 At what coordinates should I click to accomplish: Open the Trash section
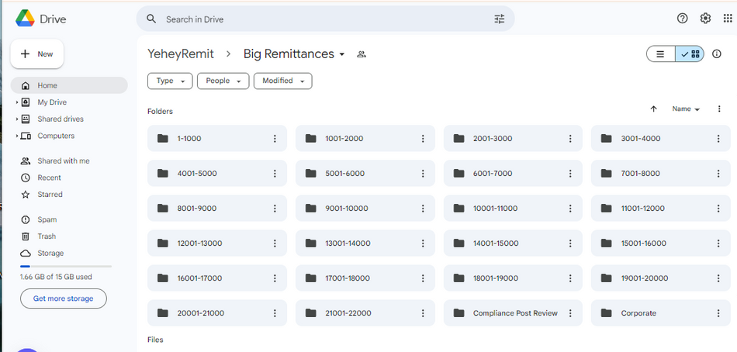pos(47,236)
